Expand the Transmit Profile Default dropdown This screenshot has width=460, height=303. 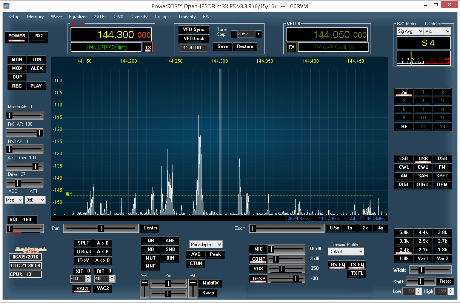coord(346,252)
